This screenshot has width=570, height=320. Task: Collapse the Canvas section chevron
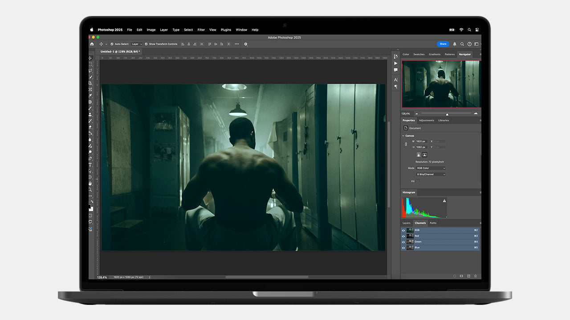coord(403,136)
